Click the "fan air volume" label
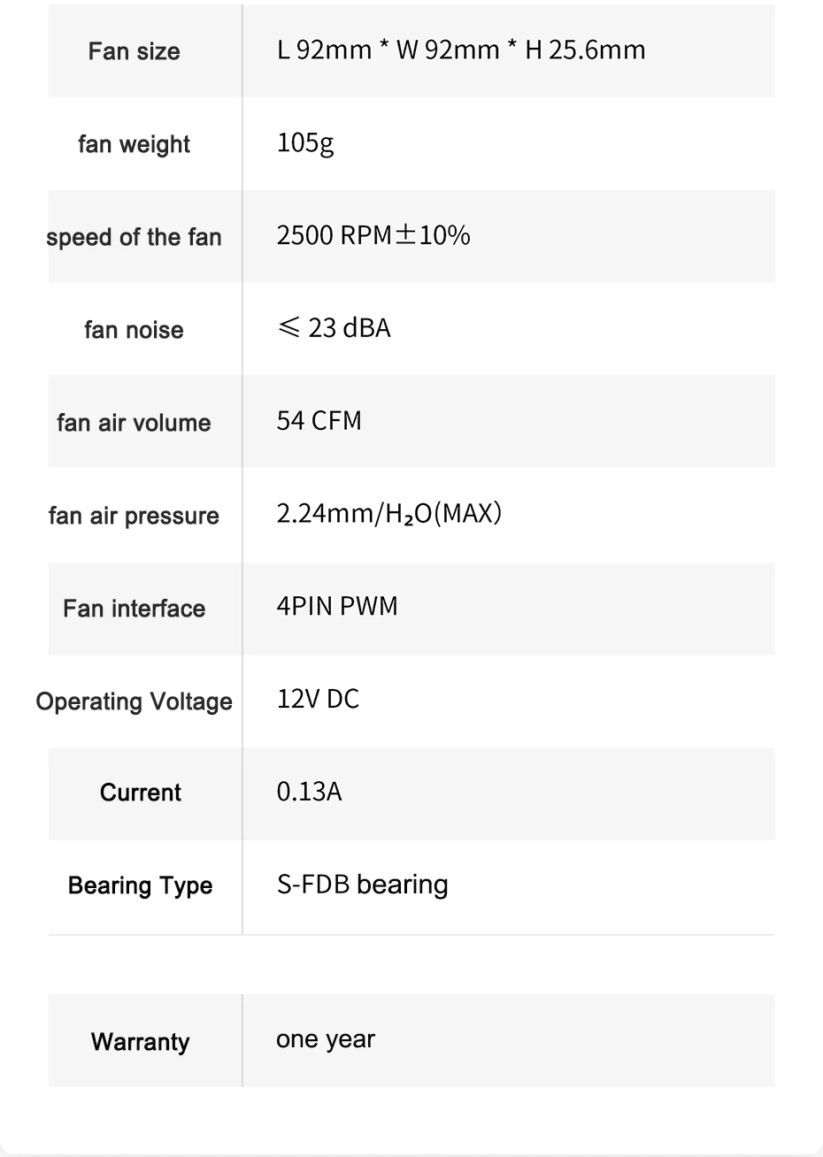Screen dimensions: 823x1157 (x=134, y=423)
